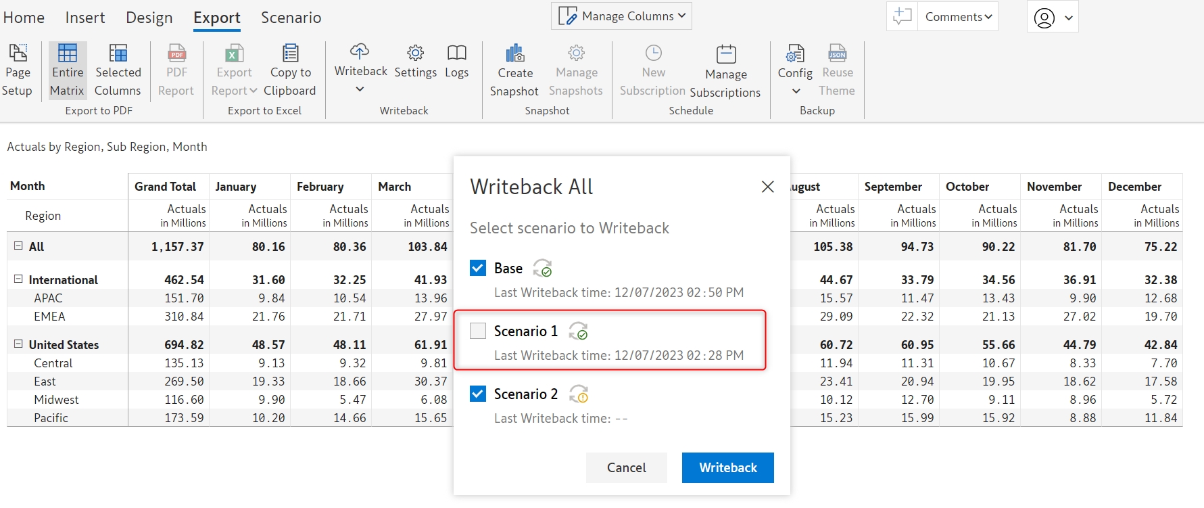Select the Entire Matrix export option
1204x508 pixels.
[x=68, y=53]
